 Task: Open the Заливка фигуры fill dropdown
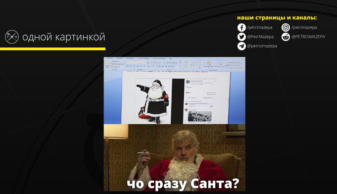coord(234,62)
